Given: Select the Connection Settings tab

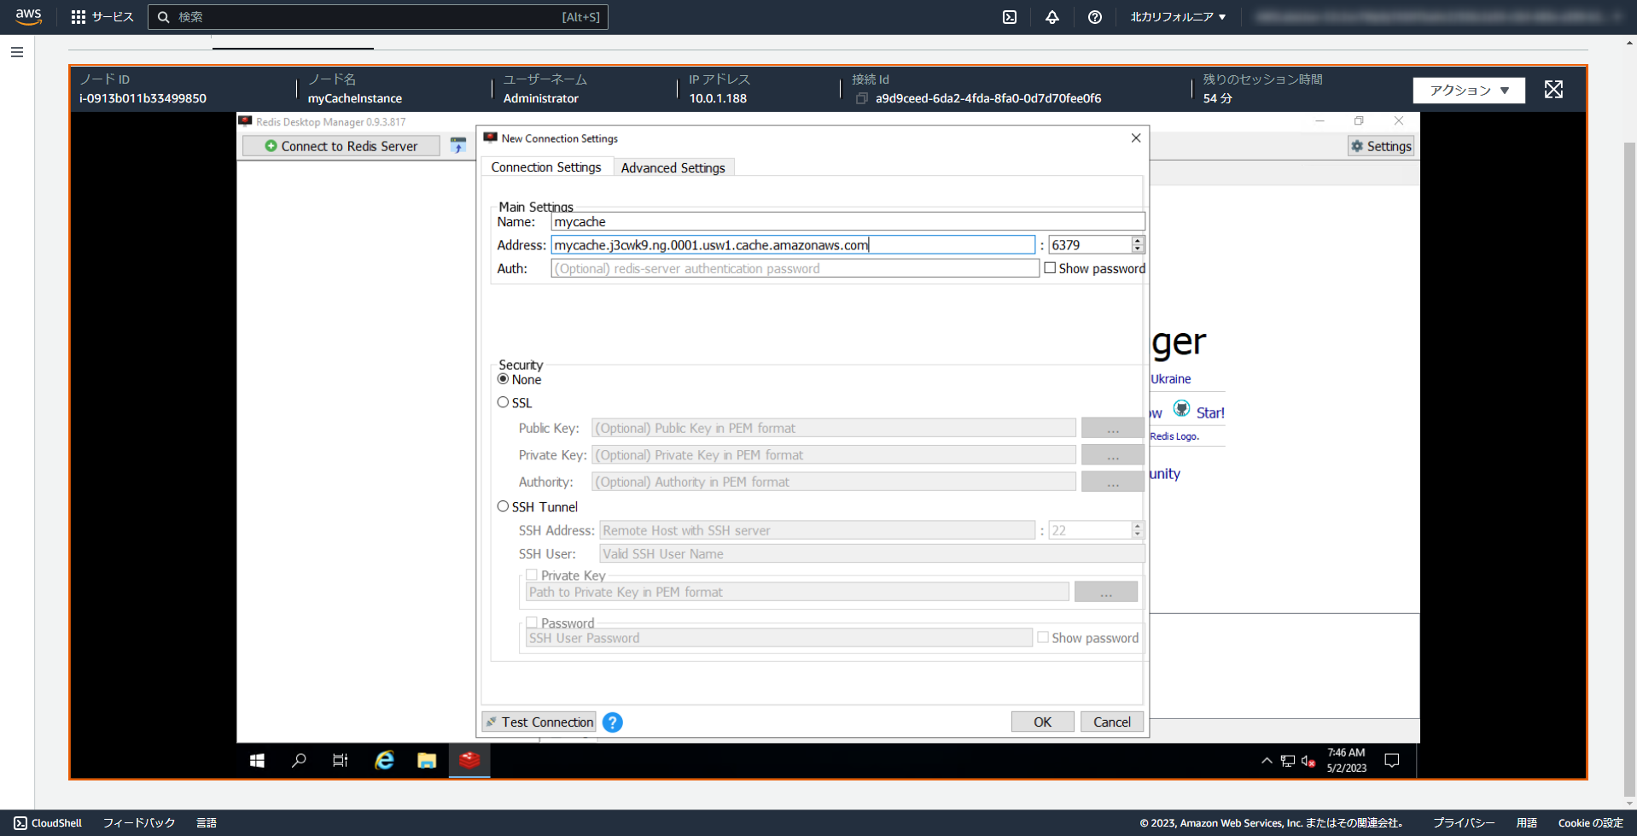Looking at the screenshot, I should 545,167.
